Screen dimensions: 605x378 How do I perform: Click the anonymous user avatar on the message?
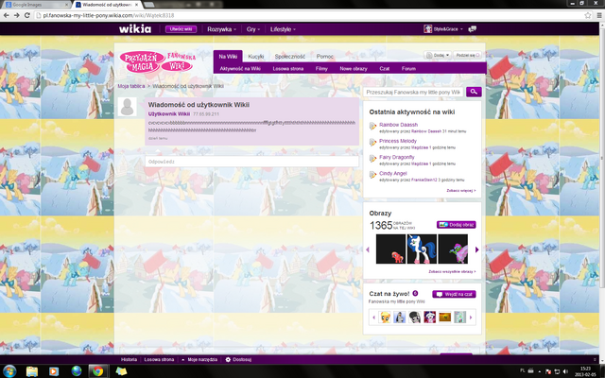(127, 107)
